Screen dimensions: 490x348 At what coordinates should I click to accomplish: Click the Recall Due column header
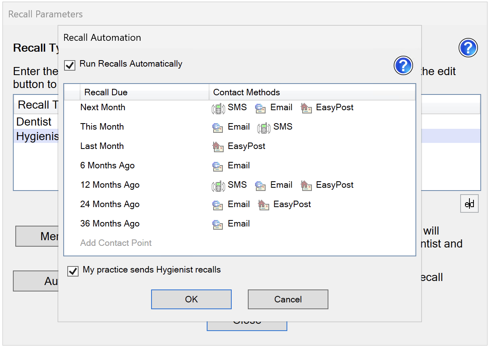[106, 92]
